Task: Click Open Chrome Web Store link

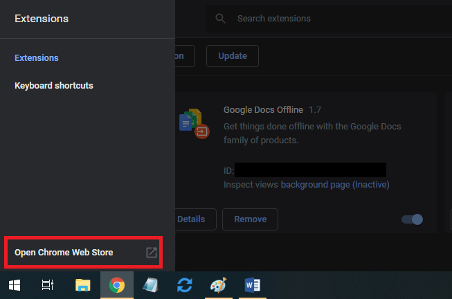Action: tap(64, 253)
